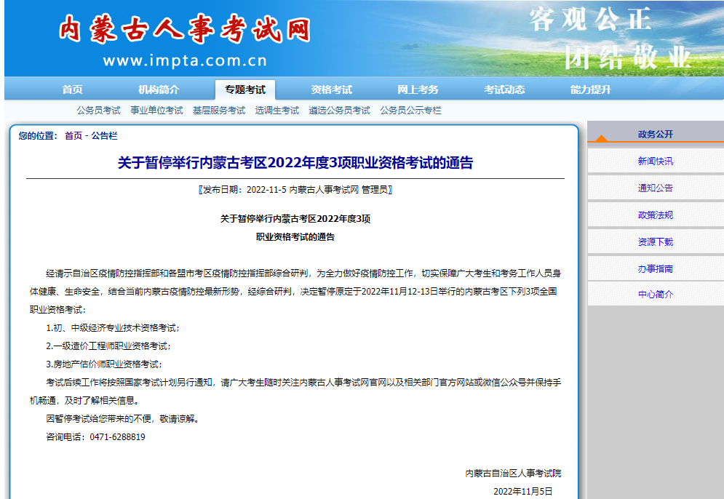Open the 机构简介 navigation tab
The width and height of the screenshot is (724, 499).
[159, 89]
